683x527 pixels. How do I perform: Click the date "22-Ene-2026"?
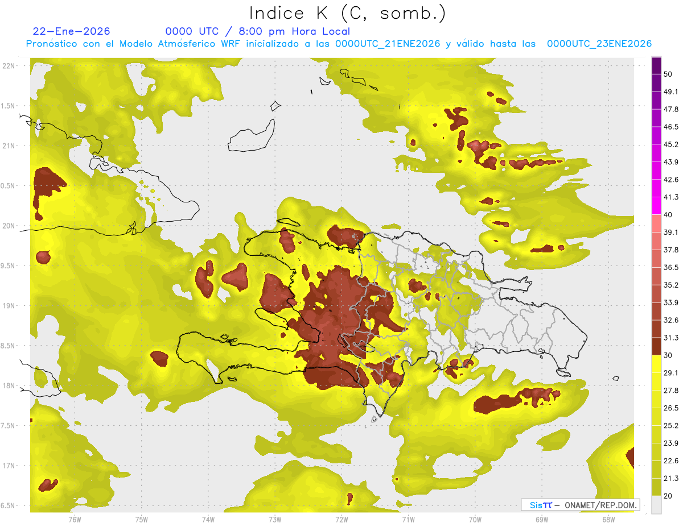[x=72, y=31]
